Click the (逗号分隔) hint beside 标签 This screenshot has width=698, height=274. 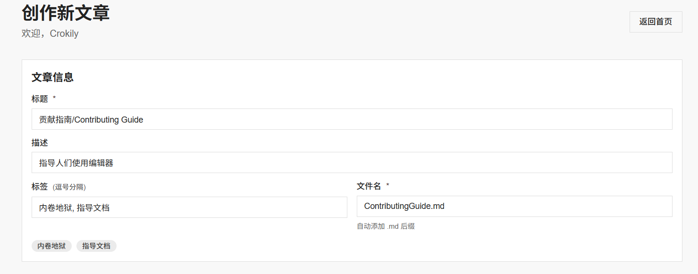click(x=69, y=187)
